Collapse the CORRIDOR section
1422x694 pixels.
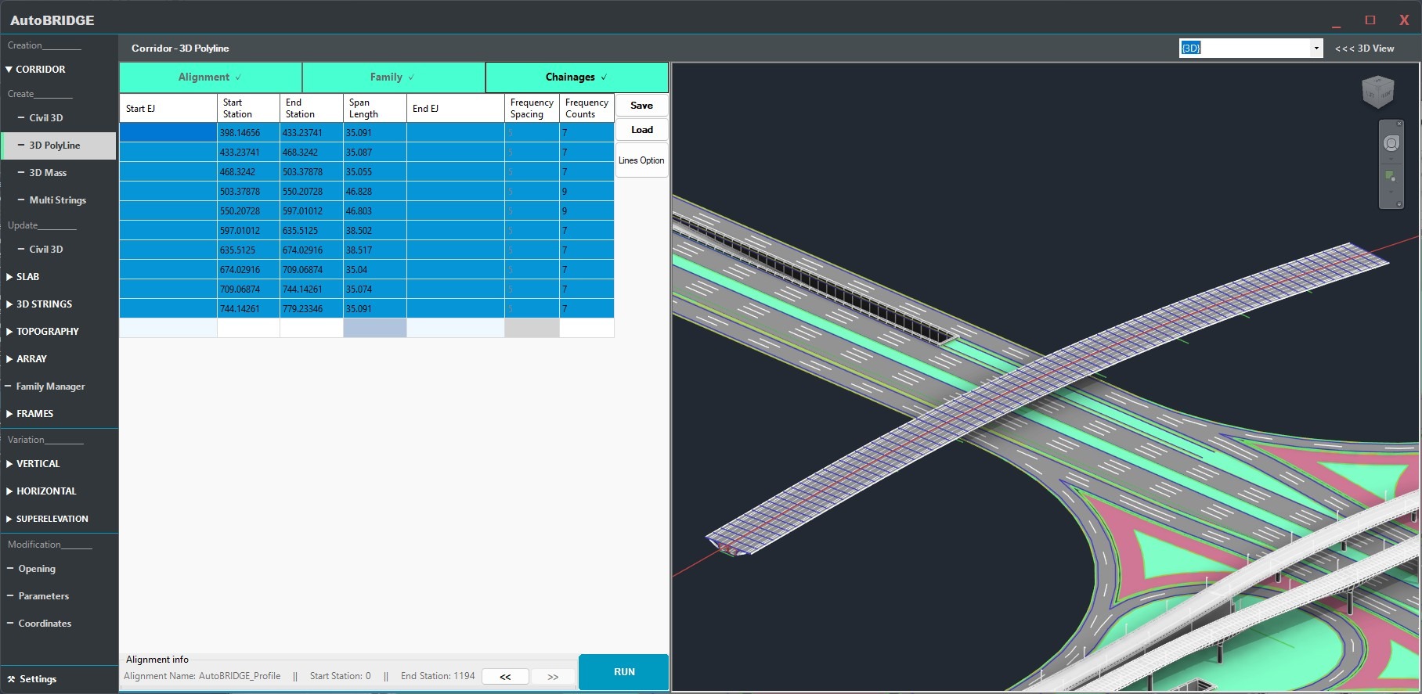click(x=9, y=70)
